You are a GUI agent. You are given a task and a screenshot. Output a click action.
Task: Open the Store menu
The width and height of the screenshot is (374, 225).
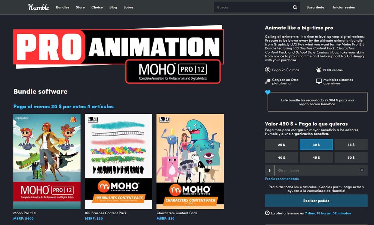[80, 7]
